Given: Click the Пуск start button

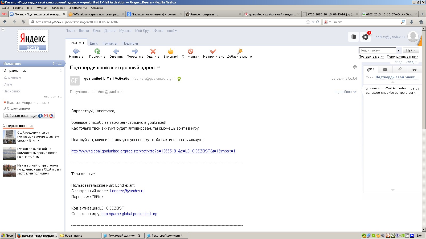Looking at the screenshot, I should point(7,236).
